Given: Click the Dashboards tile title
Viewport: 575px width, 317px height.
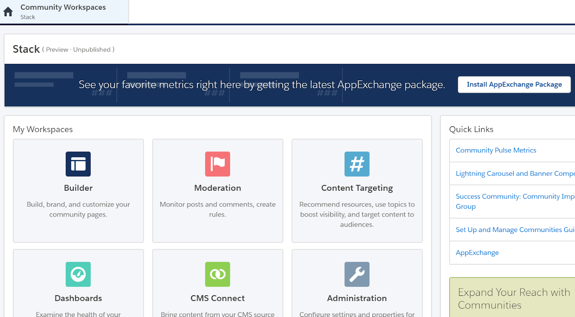Looking at the screenshot, I should pos(78,298).
